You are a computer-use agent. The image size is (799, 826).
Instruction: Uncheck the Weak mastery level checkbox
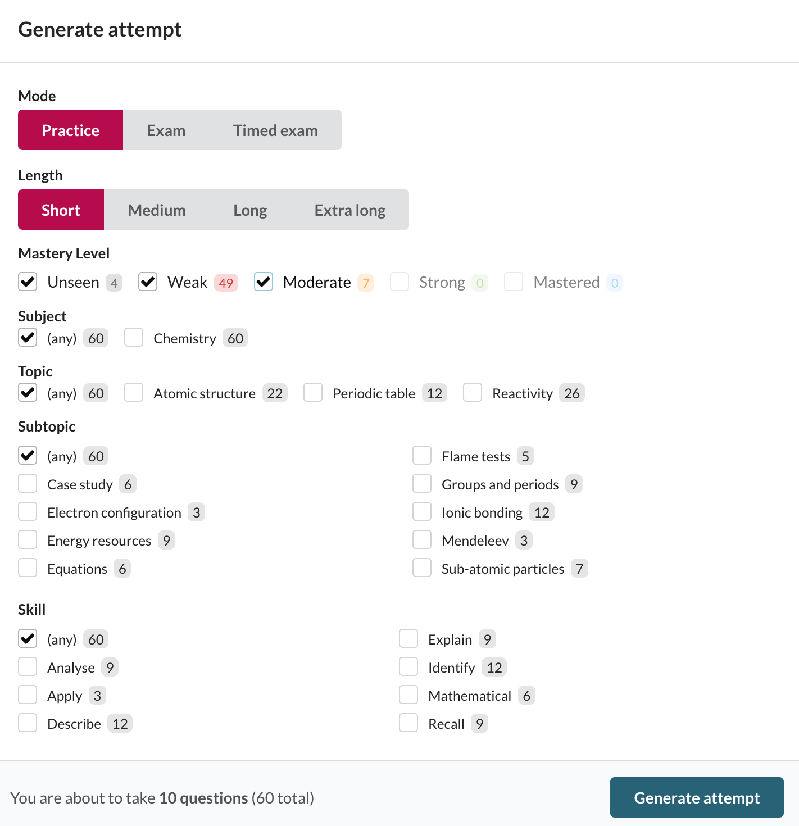coord(148,282)
